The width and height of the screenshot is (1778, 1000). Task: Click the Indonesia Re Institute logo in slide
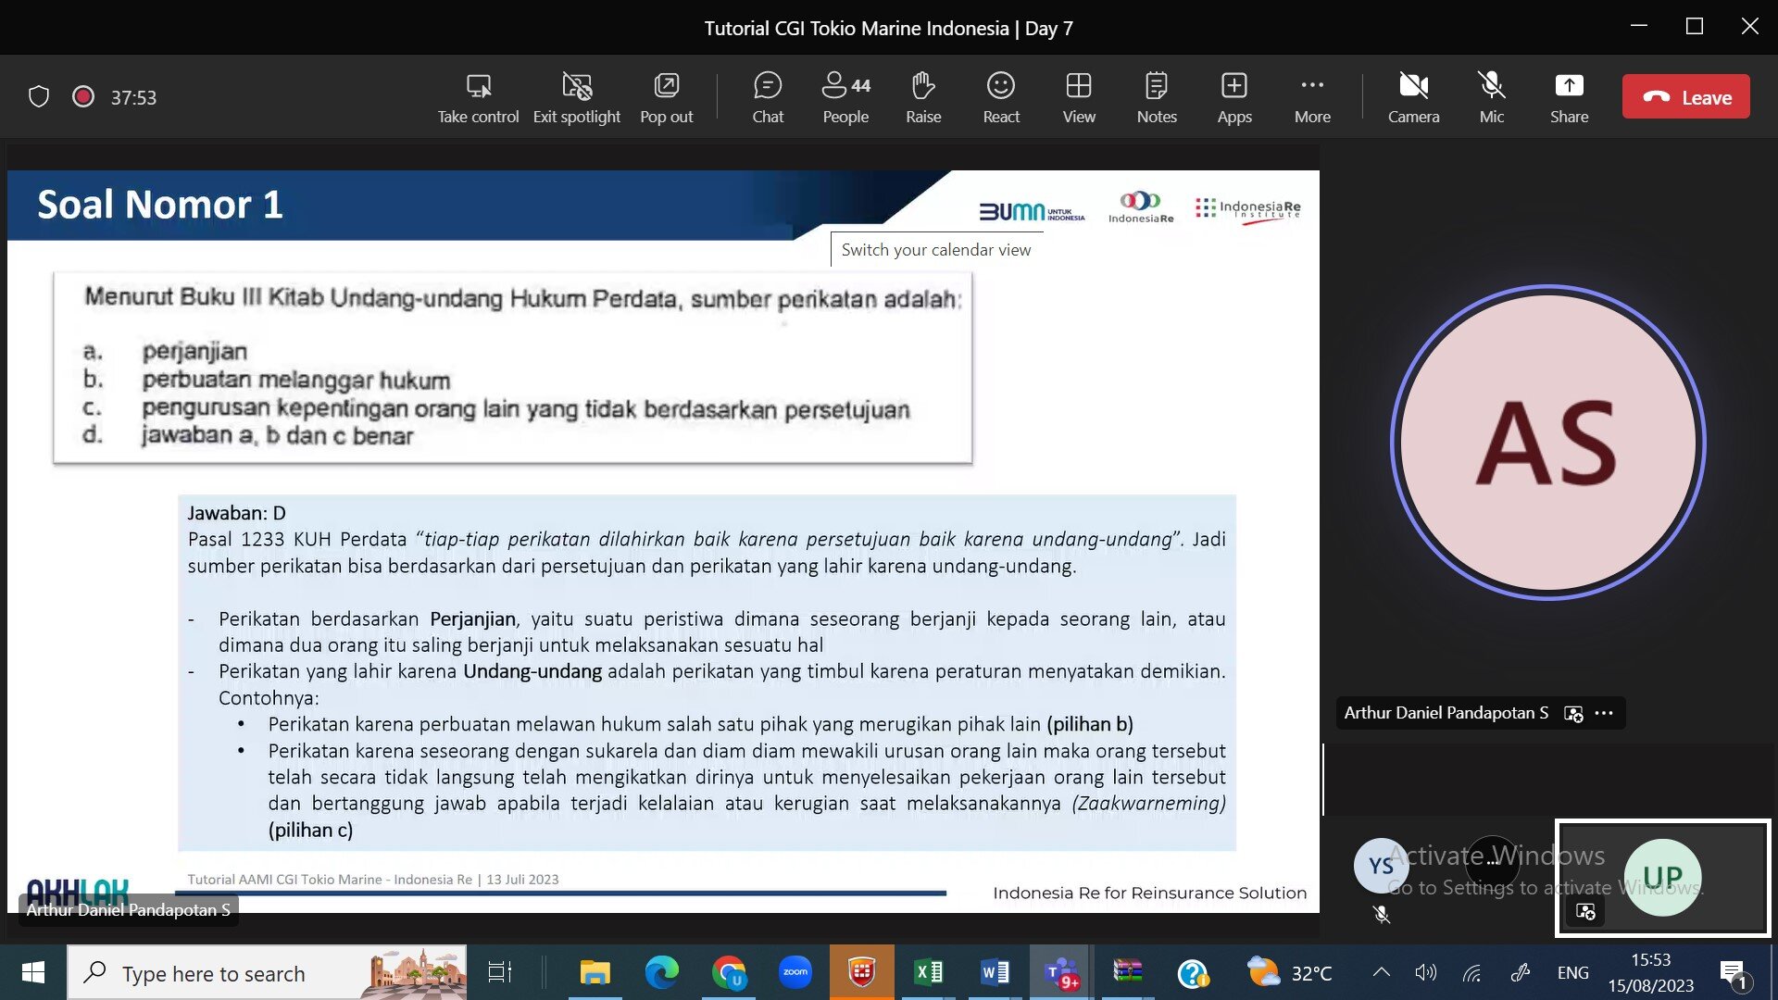coord(1247,210)
